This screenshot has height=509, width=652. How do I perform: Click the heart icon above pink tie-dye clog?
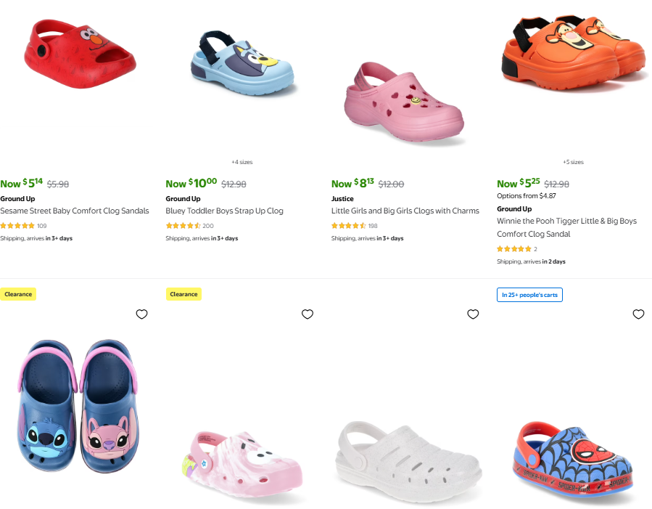308,314
